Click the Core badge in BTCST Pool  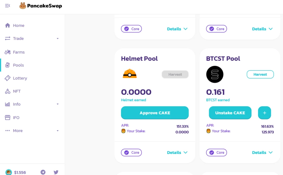pyautogui.click(x=217, y=152)
